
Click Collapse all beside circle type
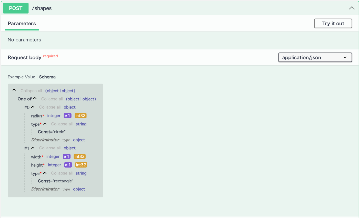click(x=62, y=124)
